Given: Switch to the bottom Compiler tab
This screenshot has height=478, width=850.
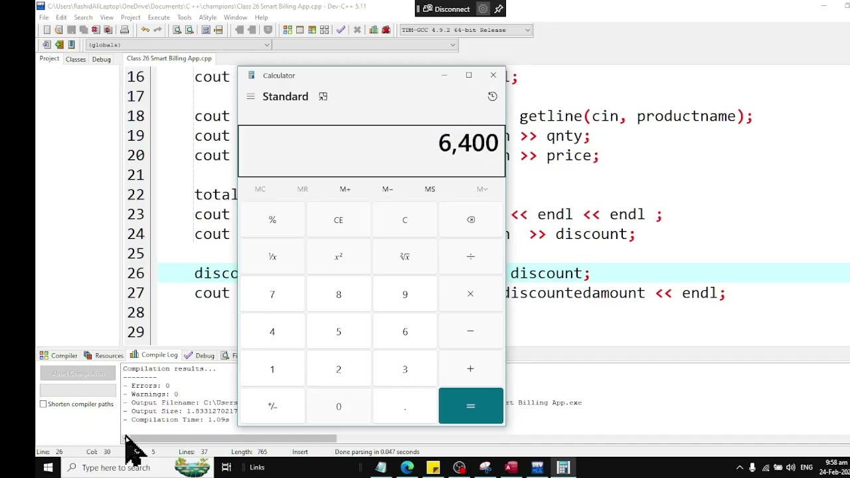Looking at the screenshot, I should (59, 355).
